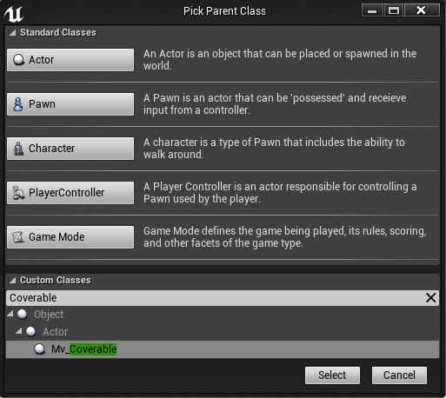Cancel the Pick Parent Class dialog
The image size is (446, 398).
tap(399, 375)
